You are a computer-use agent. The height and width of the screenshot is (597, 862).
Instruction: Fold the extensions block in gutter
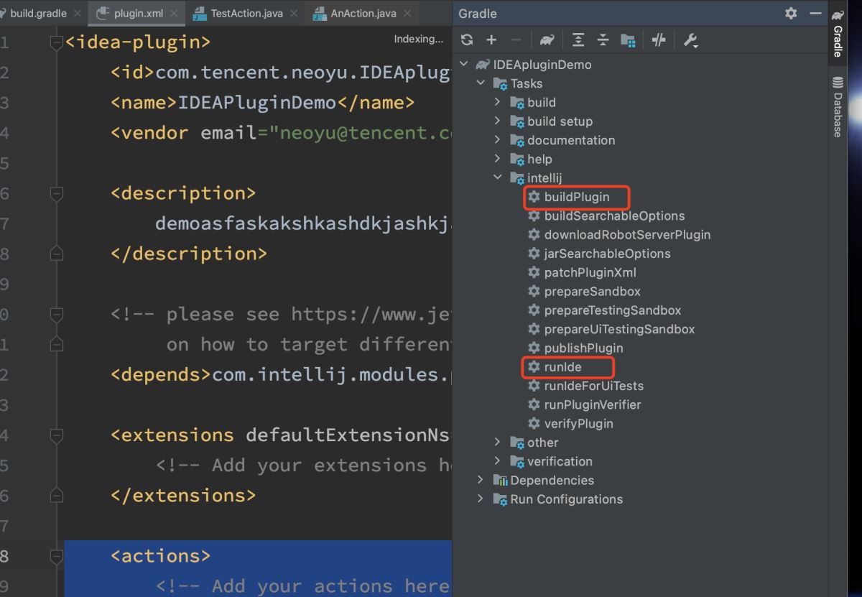57,435
